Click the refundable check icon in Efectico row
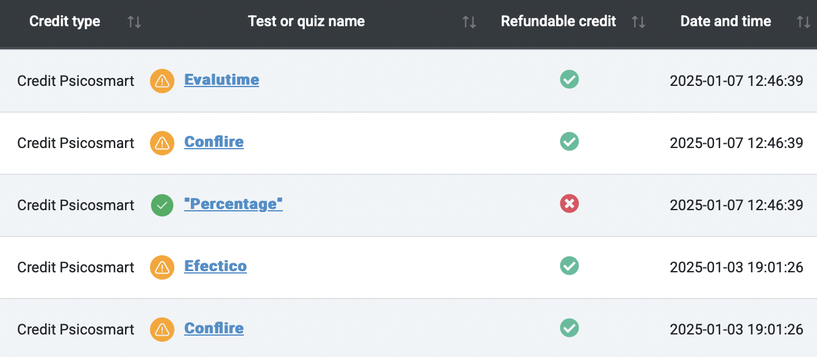The height and width of the screenshot is (357, 817). [x=569, y=266]
